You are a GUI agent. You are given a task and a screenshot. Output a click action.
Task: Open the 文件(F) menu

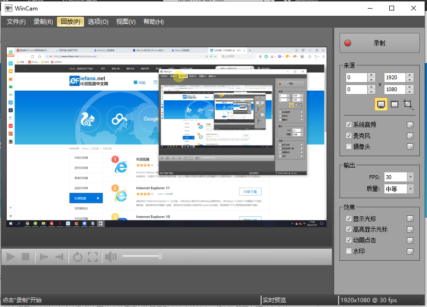[x=16, y=22]
